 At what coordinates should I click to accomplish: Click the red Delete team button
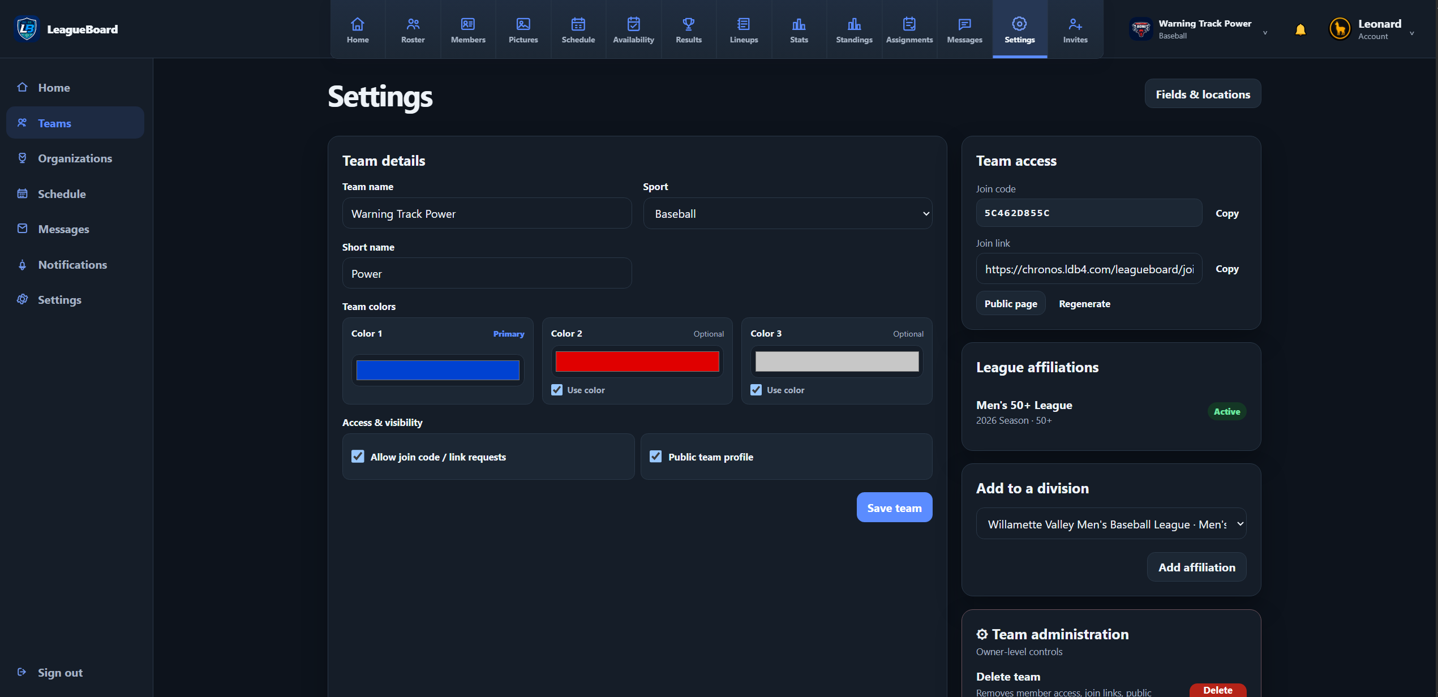[1217, 690]
